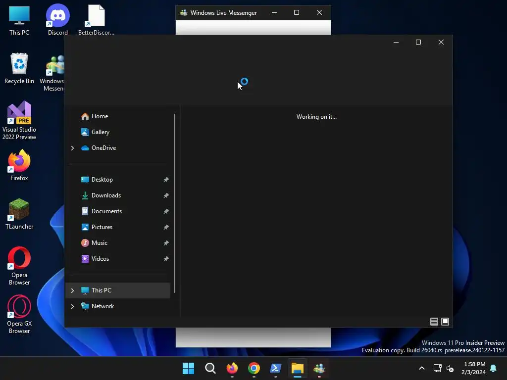
Task: Expand the OneDrive tree node
Action: coord(72,148)
